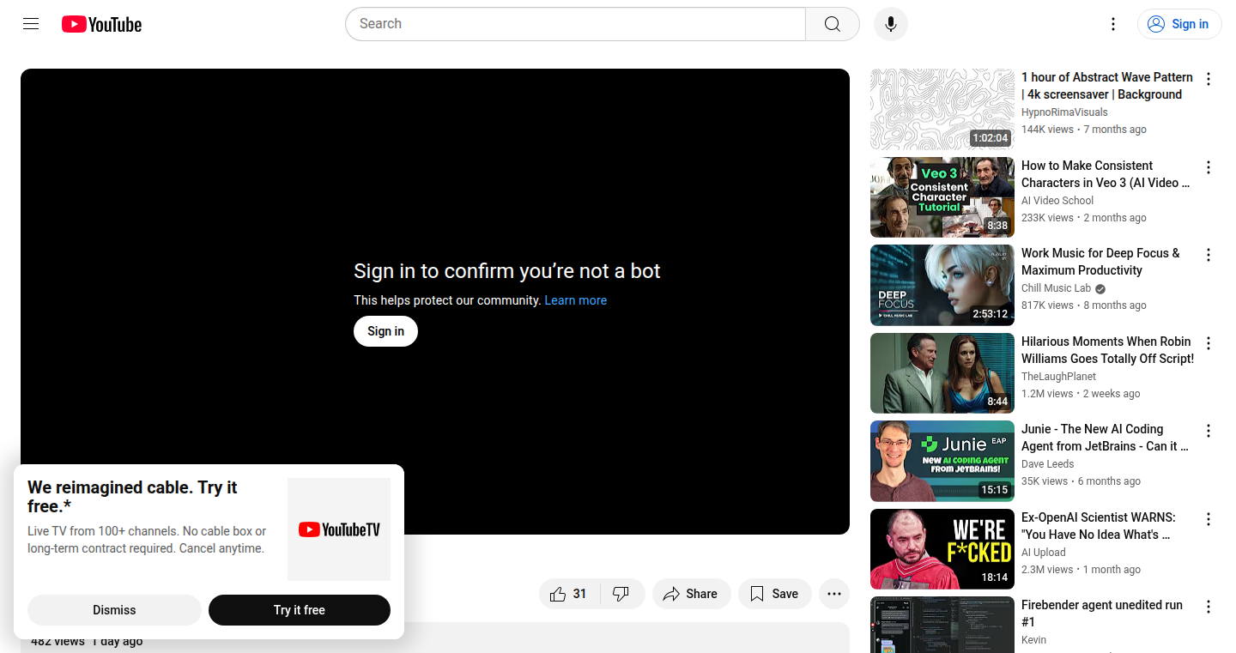The width and height of the screenshot is (1236, 653).
Task: Open options for Veo 3 Characters video
Action: (1209, 167)
